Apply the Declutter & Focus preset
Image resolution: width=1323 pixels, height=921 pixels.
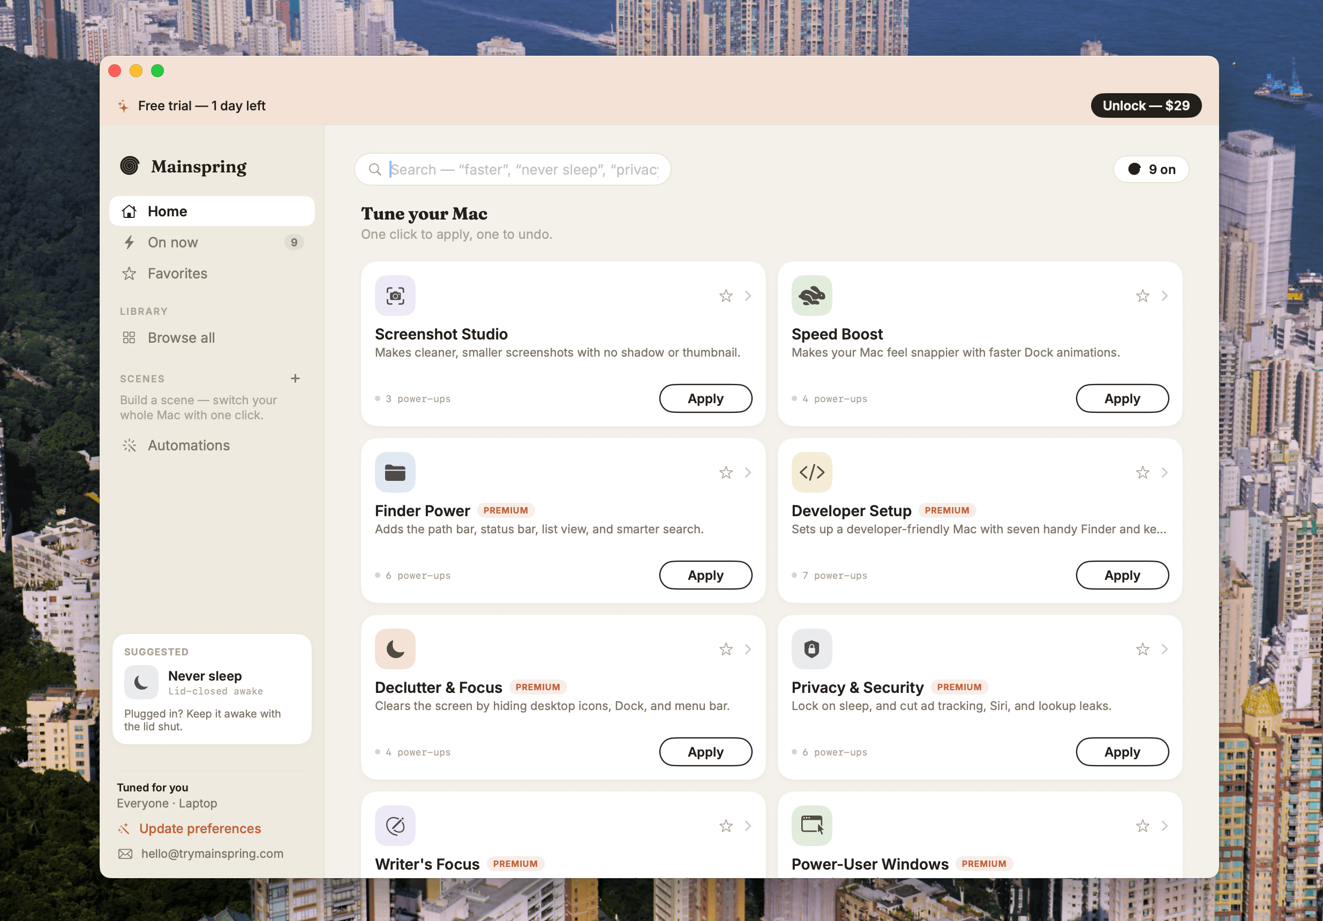click(705, 752)
